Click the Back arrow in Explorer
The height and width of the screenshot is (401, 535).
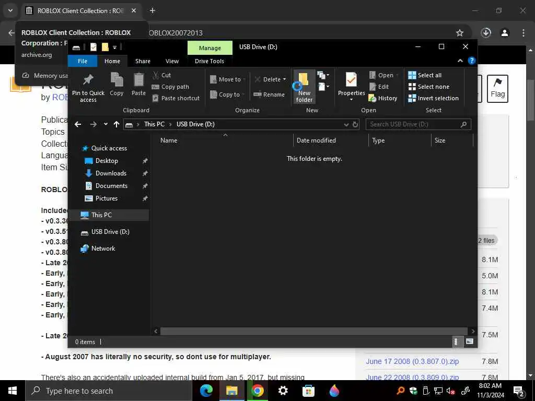click(78, 124)
